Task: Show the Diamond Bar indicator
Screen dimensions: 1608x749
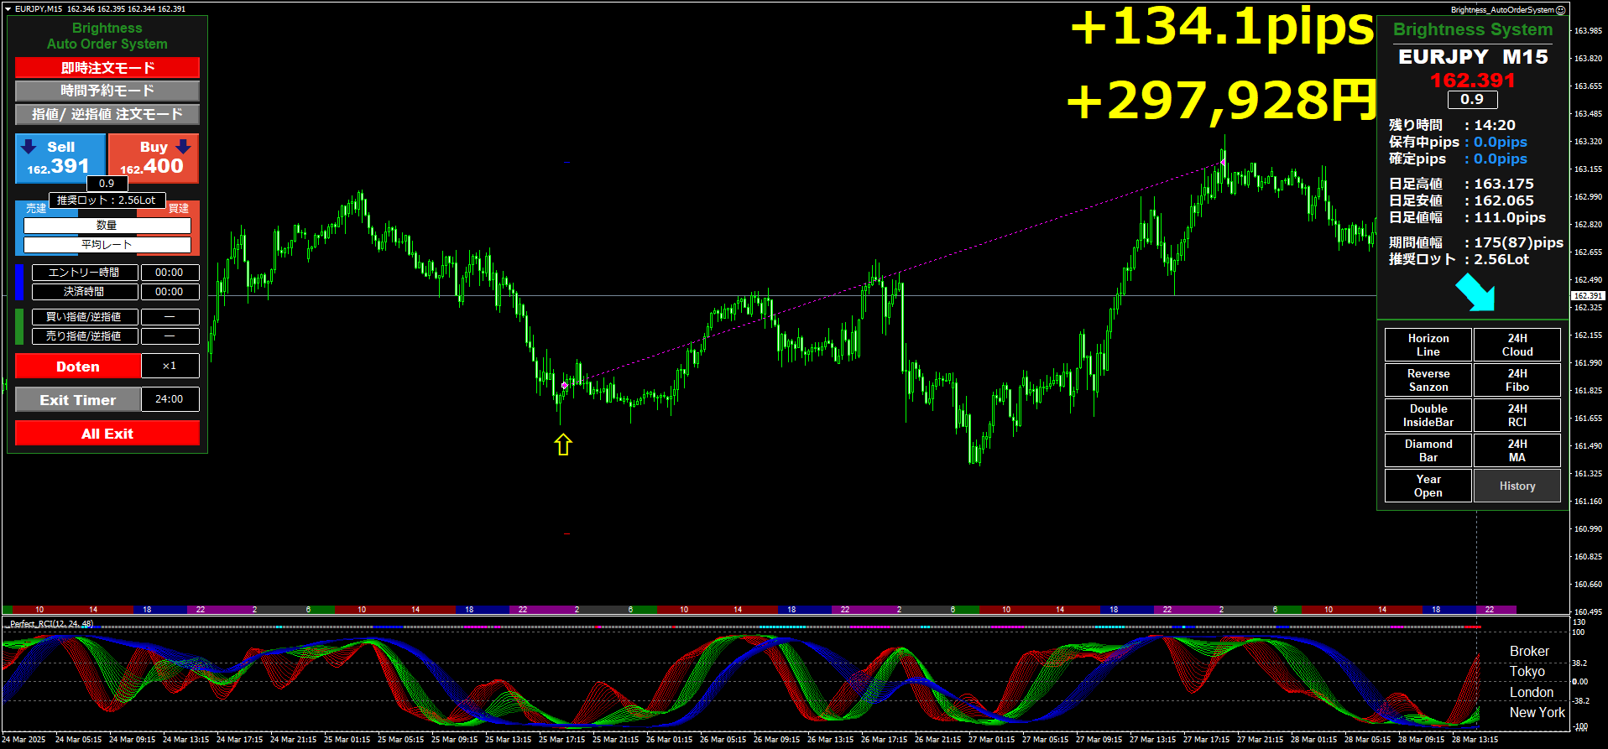Action: pyautogui.click(x=1428, y=450)
